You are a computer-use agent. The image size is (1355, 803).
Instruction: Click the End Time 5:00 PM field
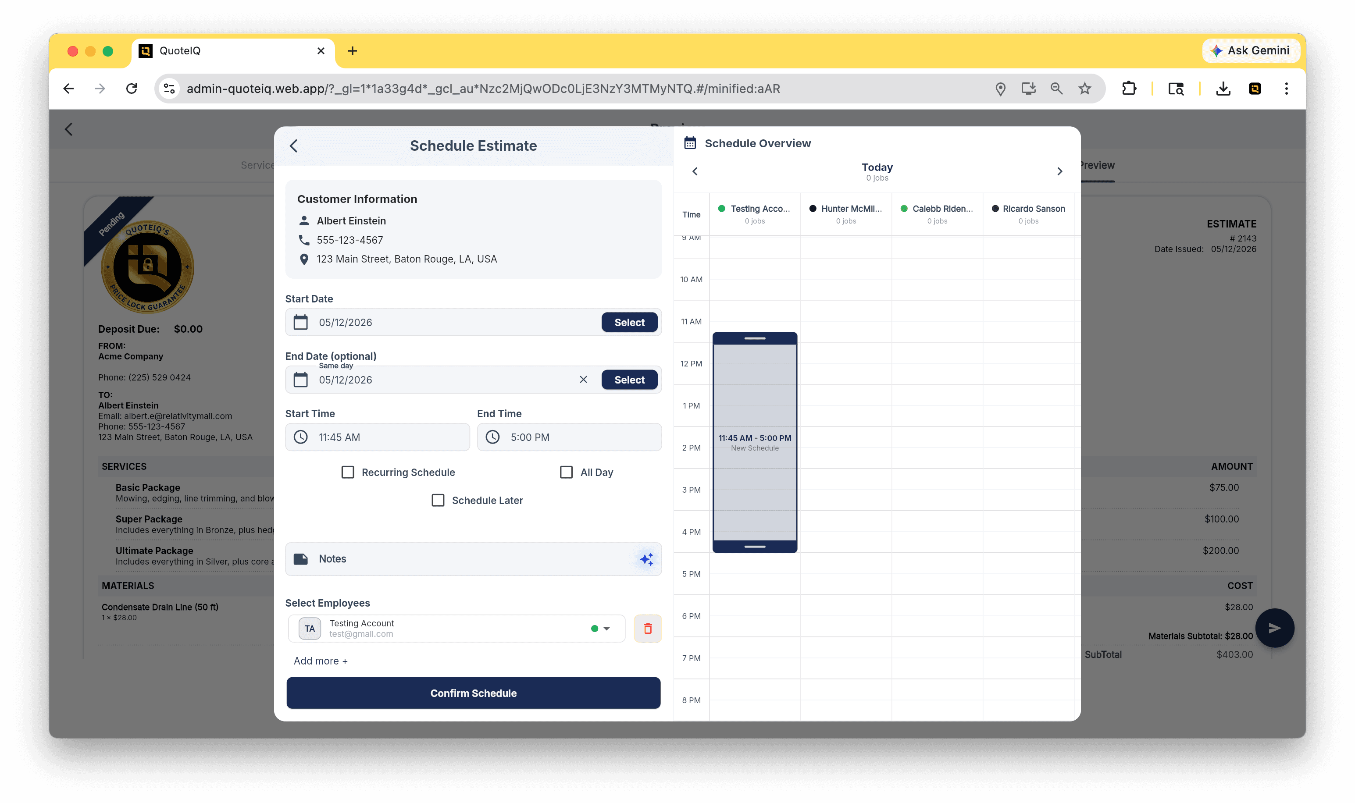569,437
